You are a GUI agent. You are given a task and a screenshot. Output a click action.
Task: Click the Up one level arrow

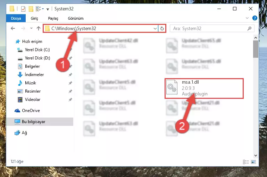click(39, 28)
